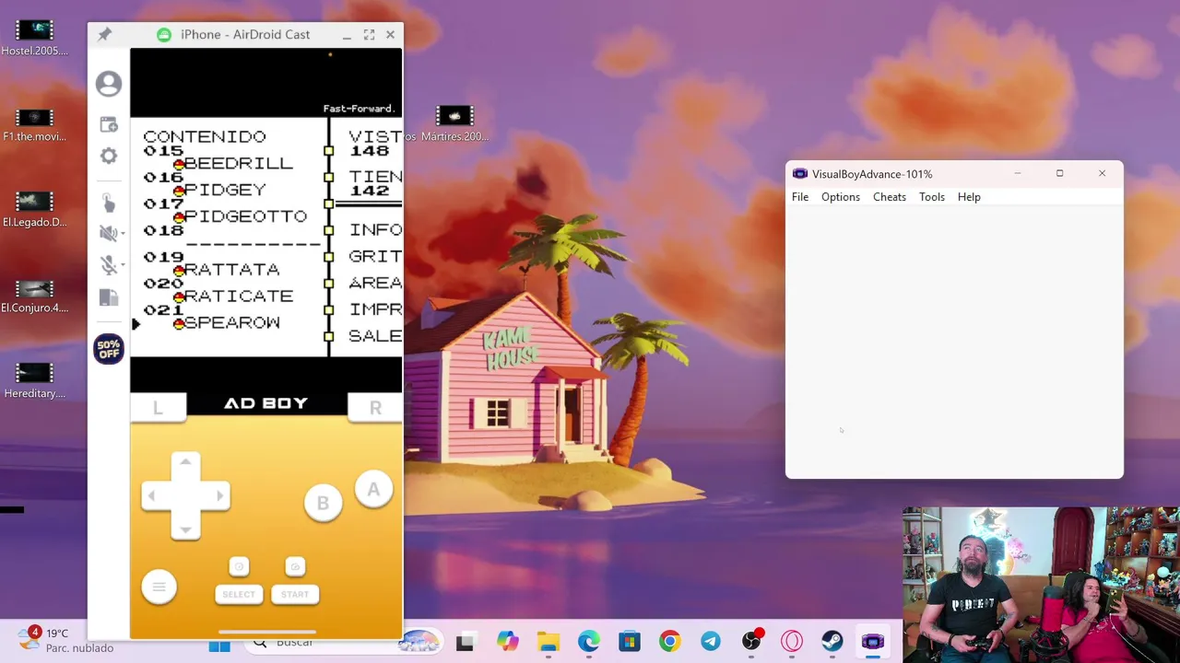1180x663 pixels.
Task: Open the File menu in VisualBoyAdvance
Action: pos(800,197)
